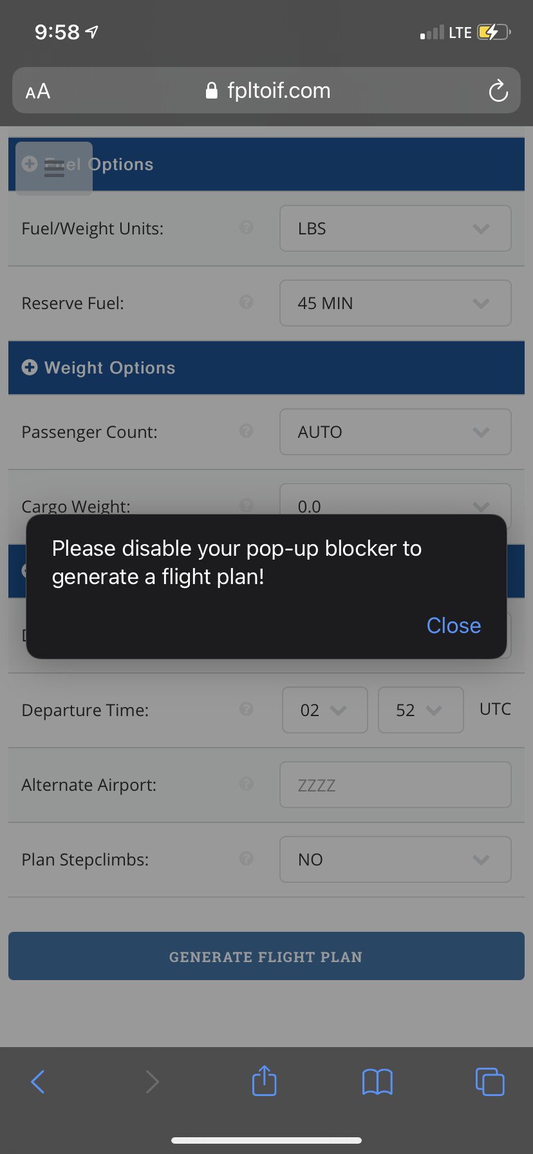Tap the Alternate Airport ZZZZ input field
This screenshot has height=1154, width=533.
(x=395, y=785)
